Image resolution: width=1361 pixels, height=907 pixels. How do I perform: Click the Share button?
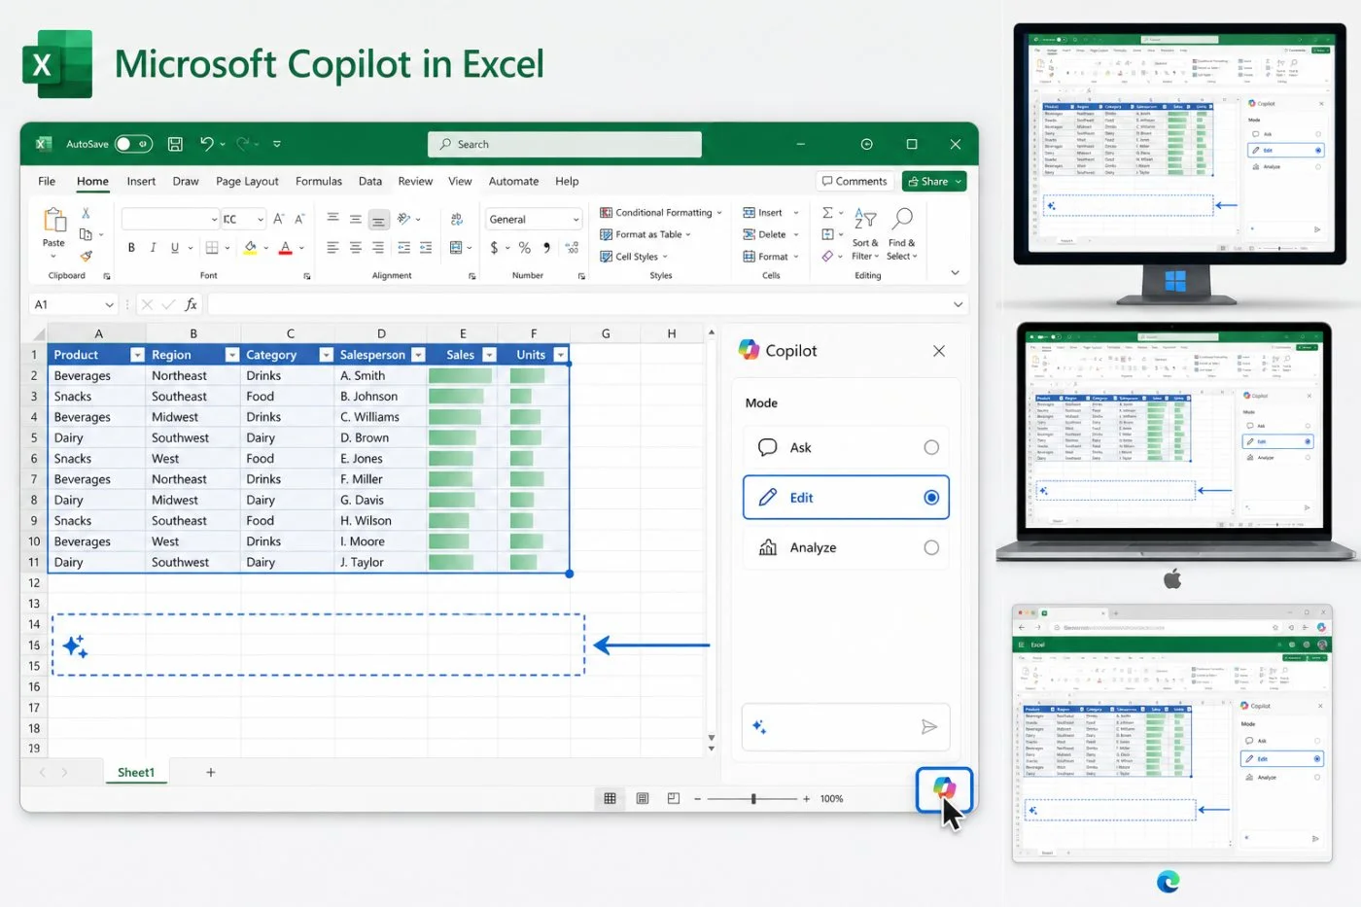934,181
